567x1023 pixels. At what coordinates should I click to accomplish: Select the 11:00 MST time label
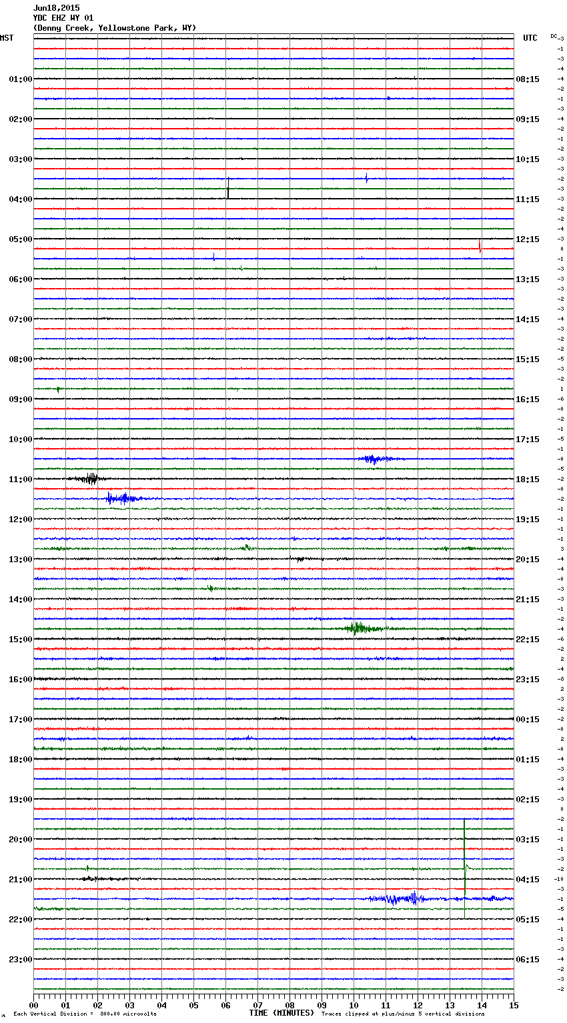pyautogui.click(x=21, y=479)
